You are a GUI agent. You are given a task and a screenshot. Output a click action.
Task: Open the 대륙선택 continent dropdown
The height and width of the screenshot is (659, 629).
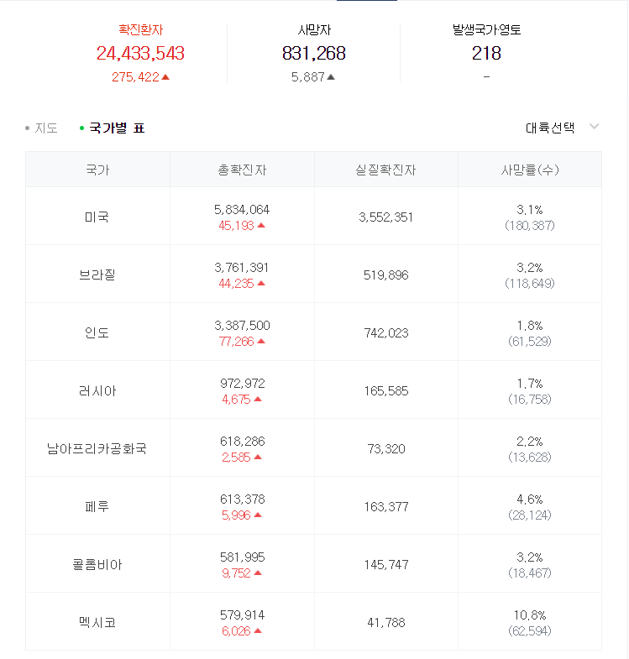(x=550, y=128)
